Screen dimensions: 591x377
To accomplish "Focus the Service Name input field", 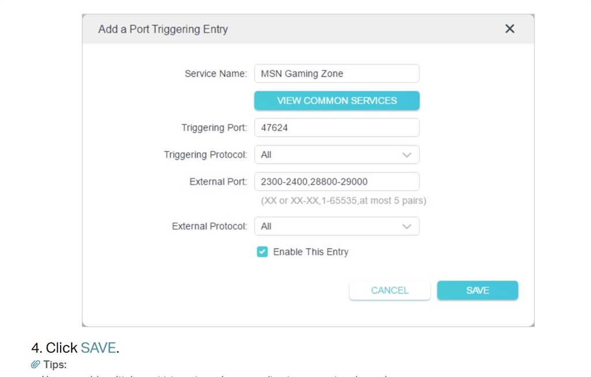I will tap(336, 74).
